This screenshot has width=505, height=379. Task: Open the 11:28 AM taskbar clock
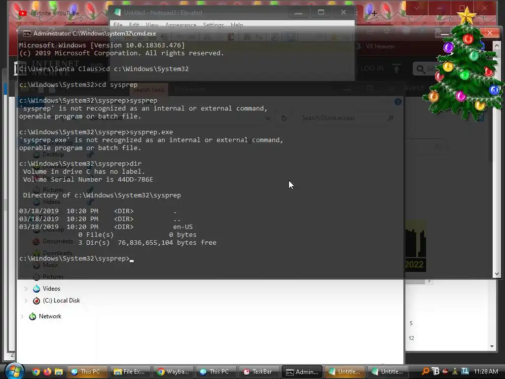point(486,371)
